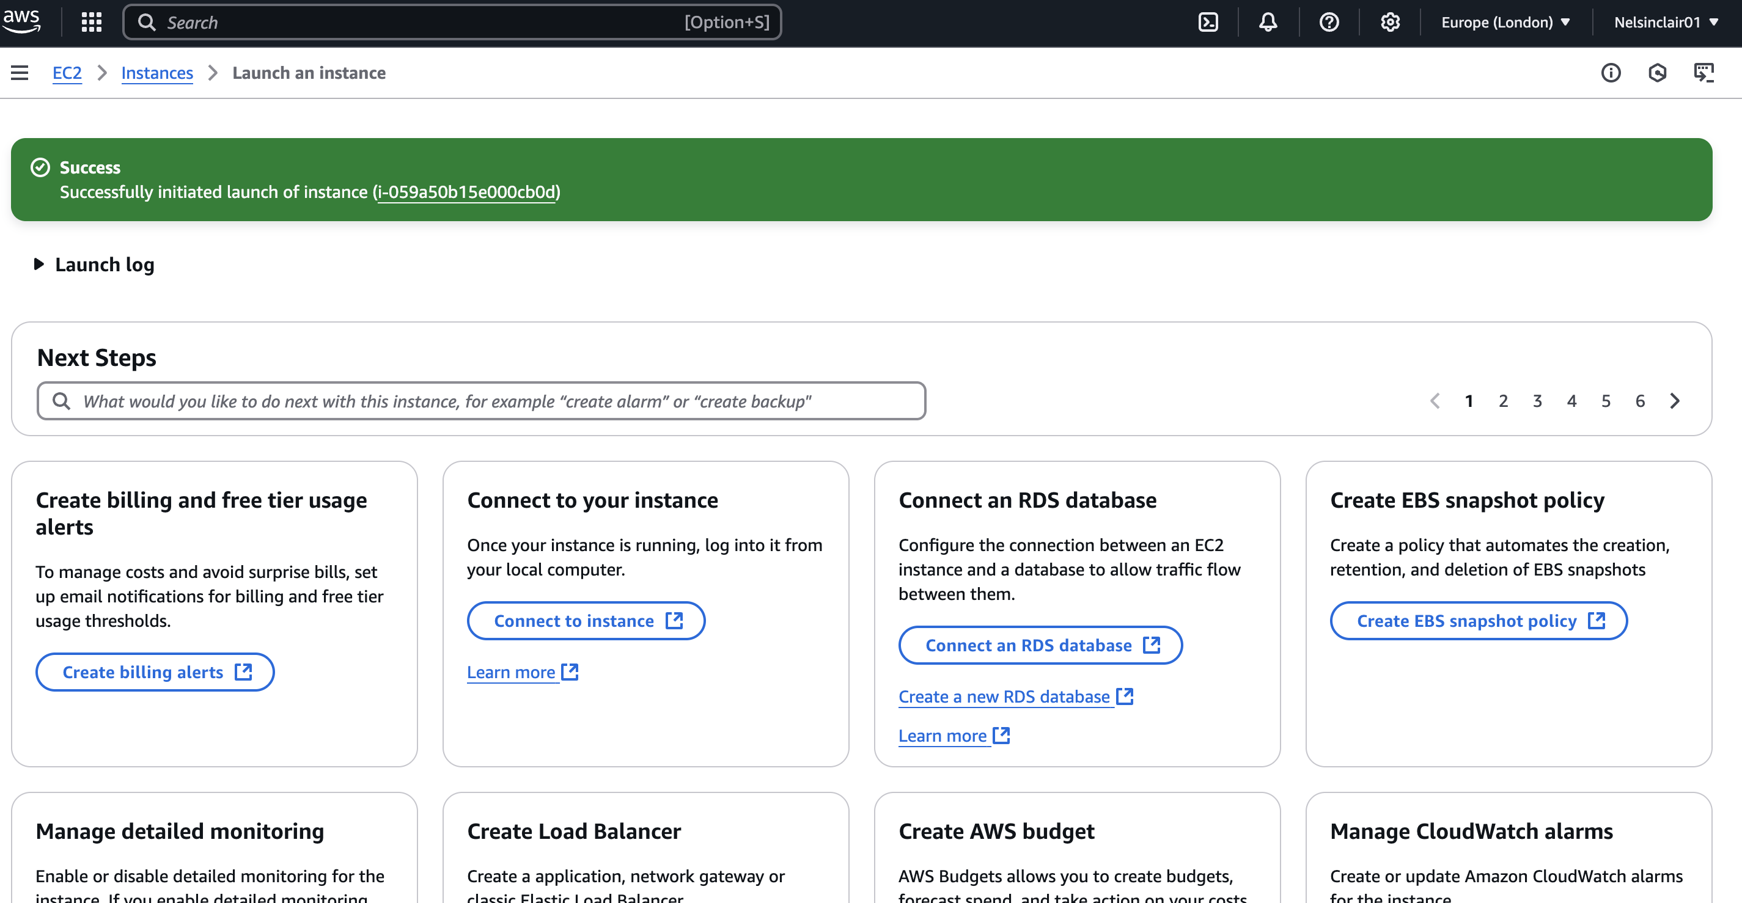Expand the Launch log section

coord(94,265)
